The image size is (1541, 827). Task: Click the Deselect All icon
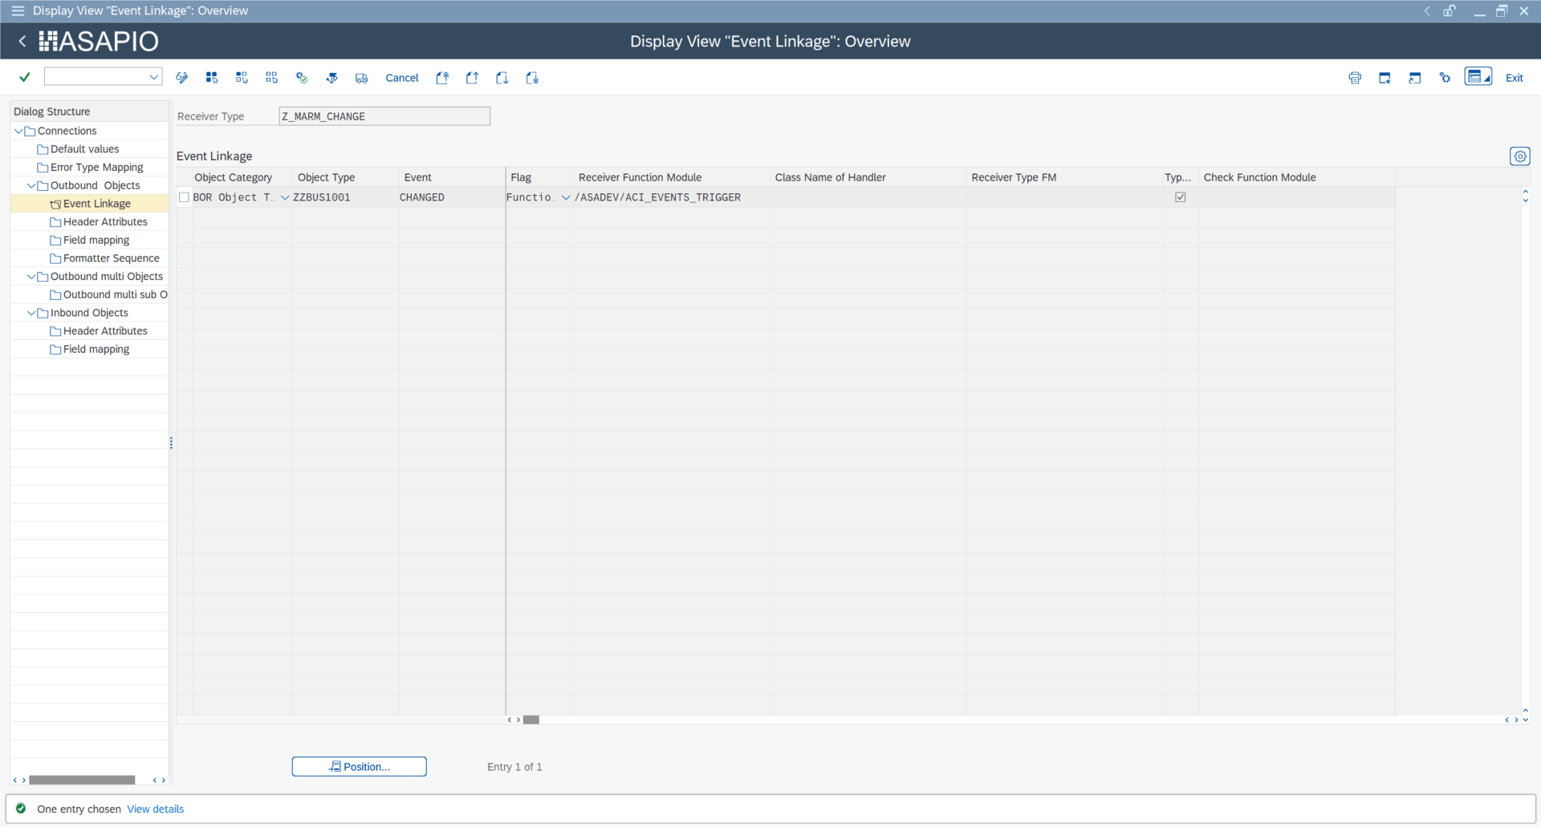pos(272,78)
